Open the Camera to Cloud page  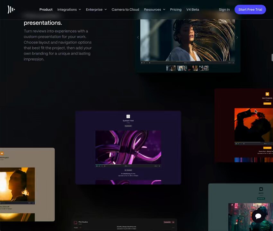[x=125, y=9]
